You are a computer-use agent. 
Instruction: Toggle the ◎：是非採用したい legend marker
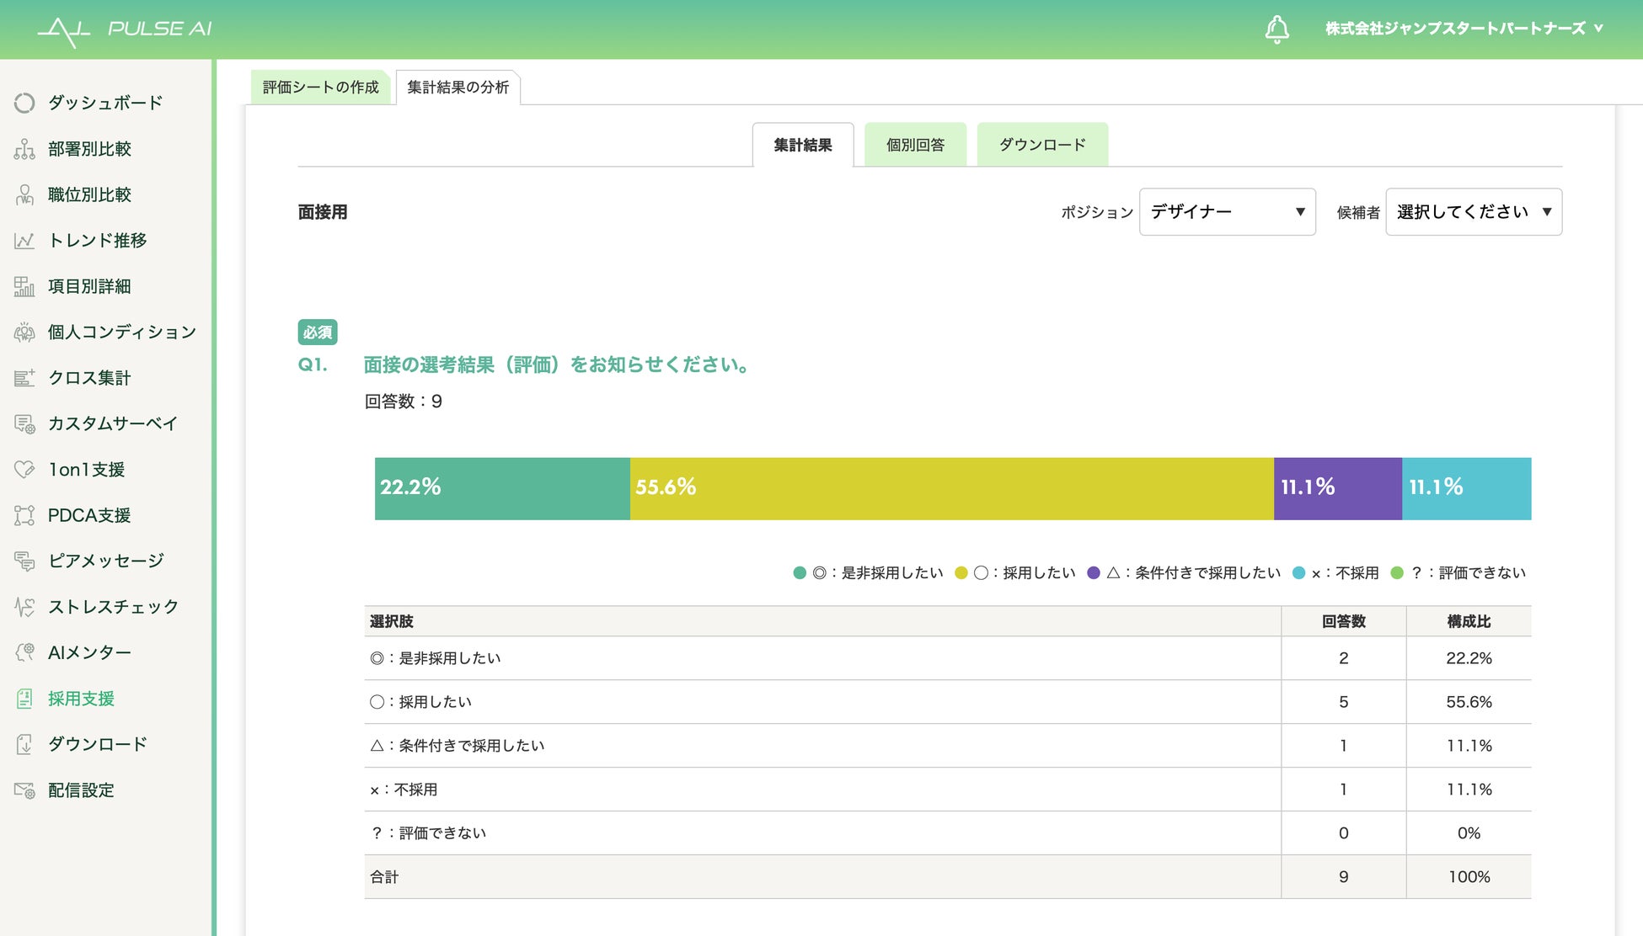click(800, 573)
